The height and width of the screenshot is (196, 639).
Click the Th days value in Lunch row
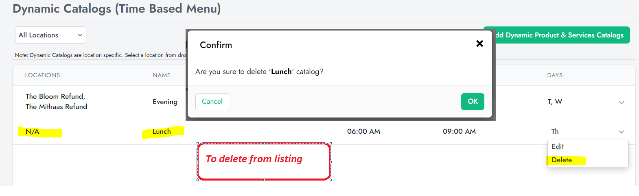(x=555, y=131)
